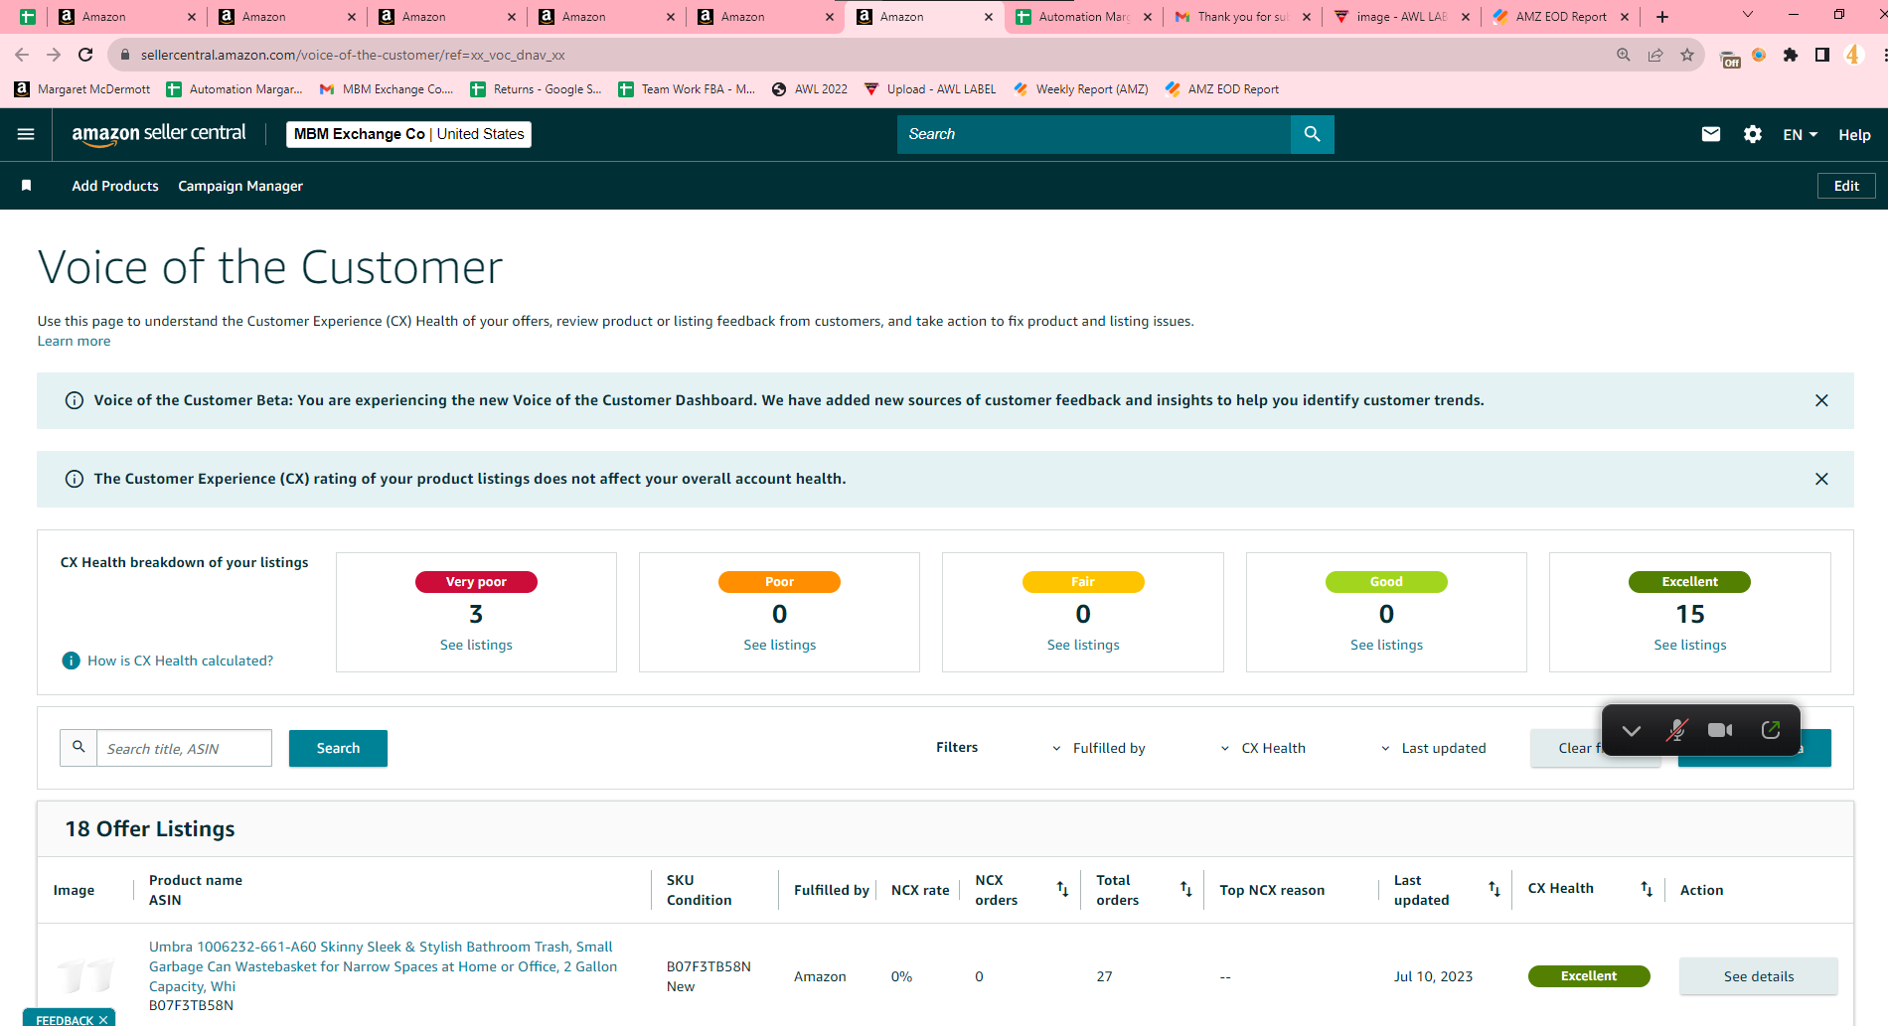This screenshot has height=1026, width=1888.
Task: Dismiss the Voice of the Customer Beta banner
Action: tap(1821, 400)
